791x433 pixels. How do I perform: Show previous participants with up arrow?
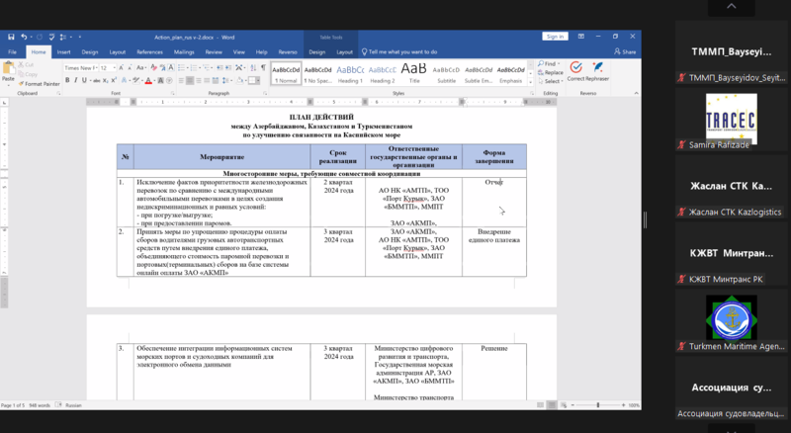point(732,7)
